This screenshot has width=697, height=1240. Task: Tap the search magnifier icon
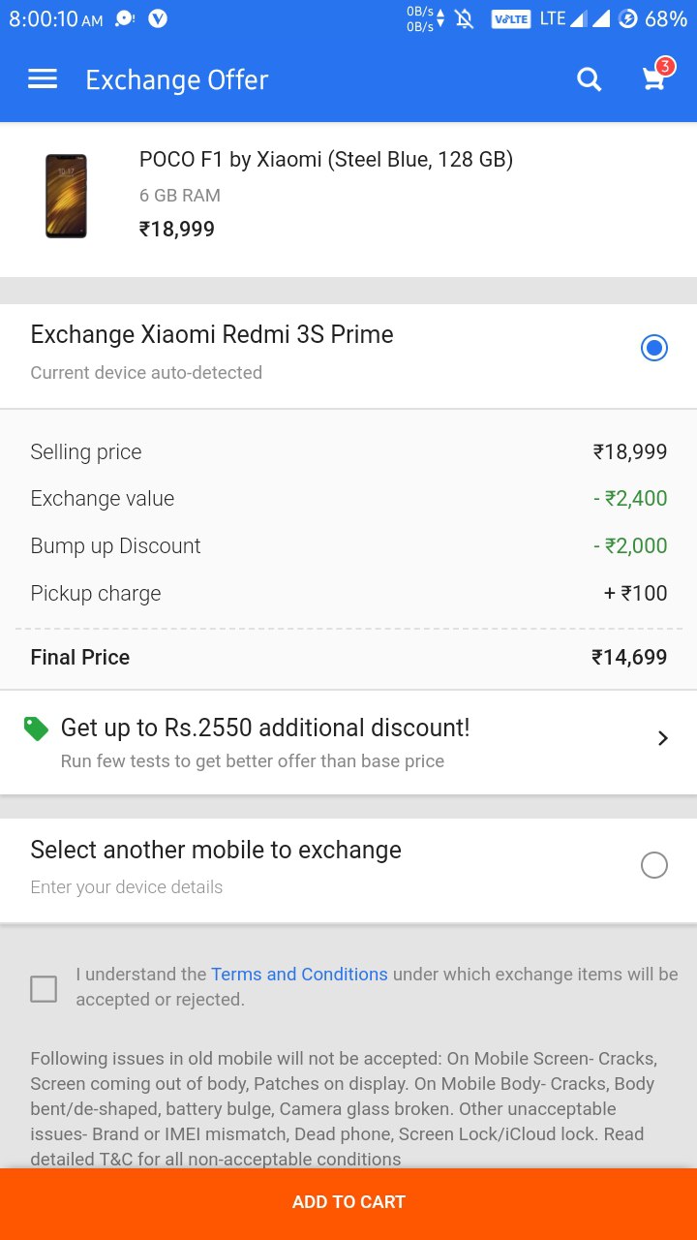click(x=590, y=79)
